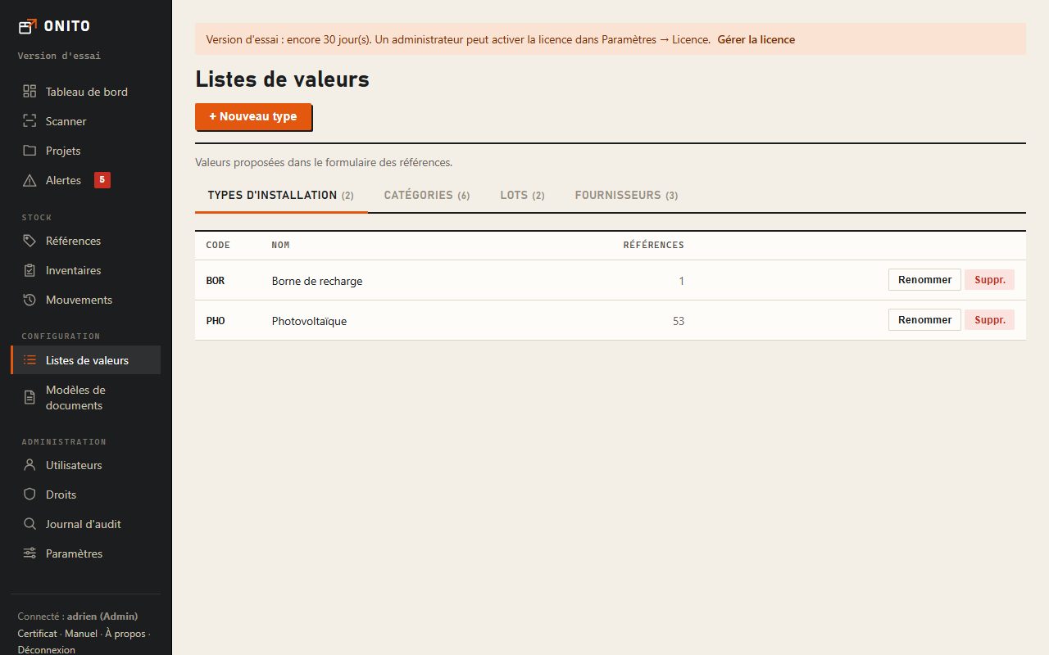This screenshot has width=1049, height=655.
Task: Navigate to Références
Action: click(x=86, y=241)
